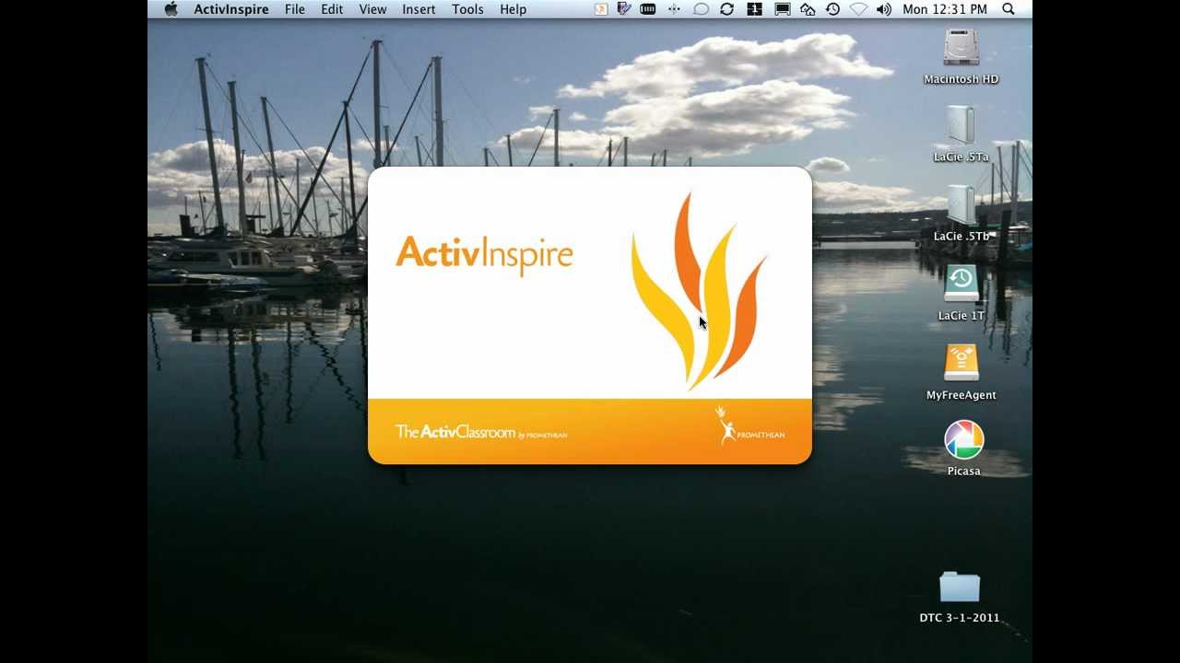The width and height of the screenshot is (1180, 663).
Task: Open the Insert menu
Action: [x=419, y=9]
